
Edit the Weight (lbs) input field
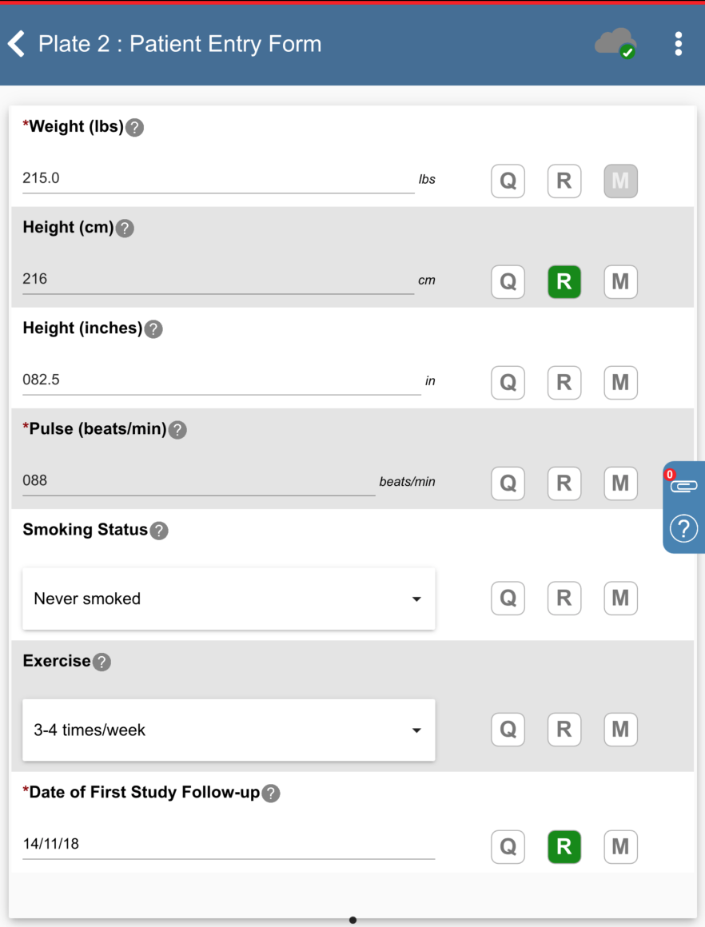click(x=217, y=178)
